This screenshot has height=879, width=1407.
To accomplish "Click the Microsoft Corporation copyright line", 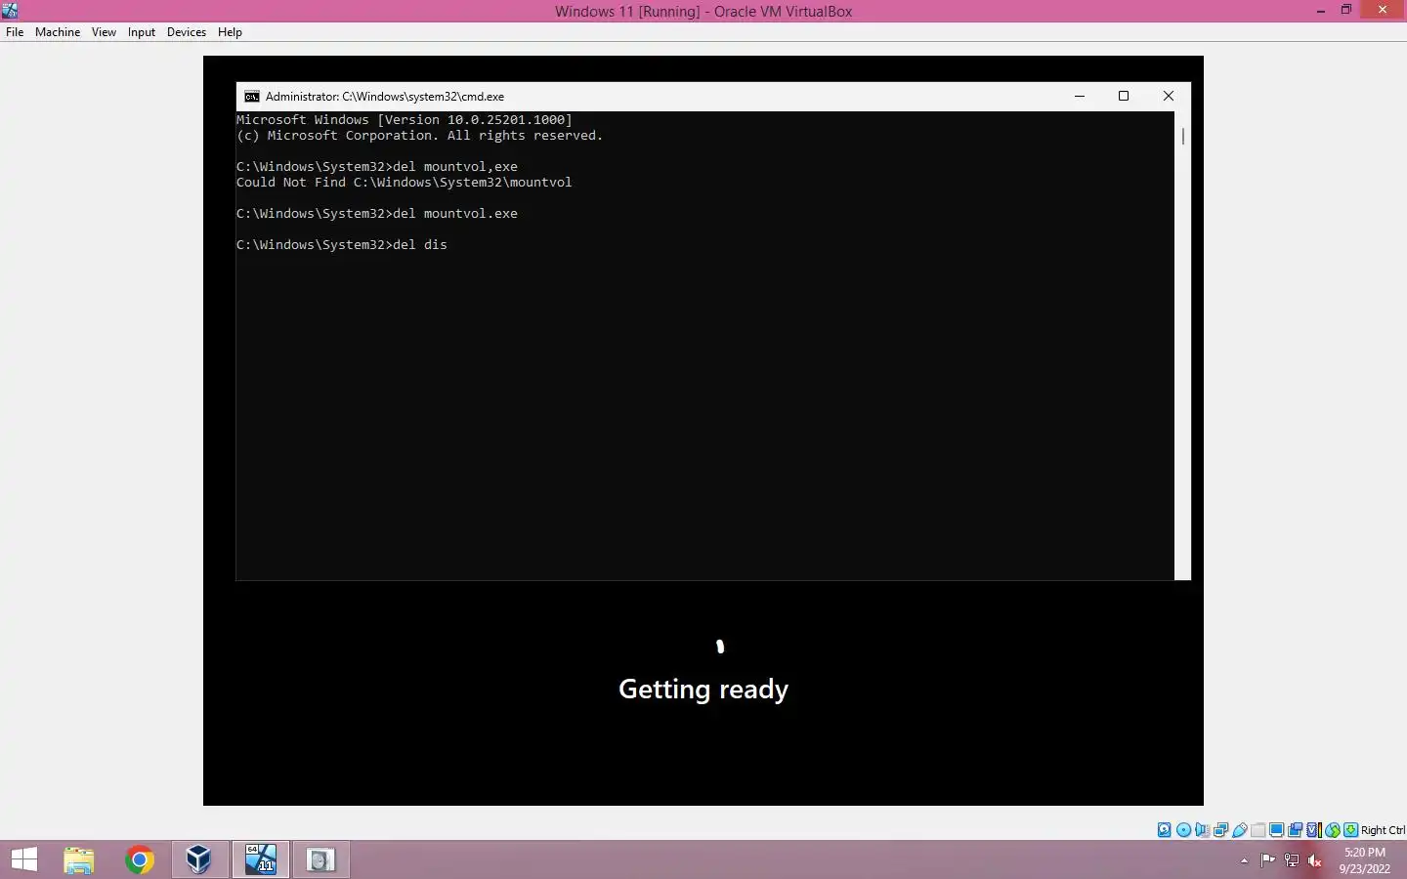I will point(420,136).
